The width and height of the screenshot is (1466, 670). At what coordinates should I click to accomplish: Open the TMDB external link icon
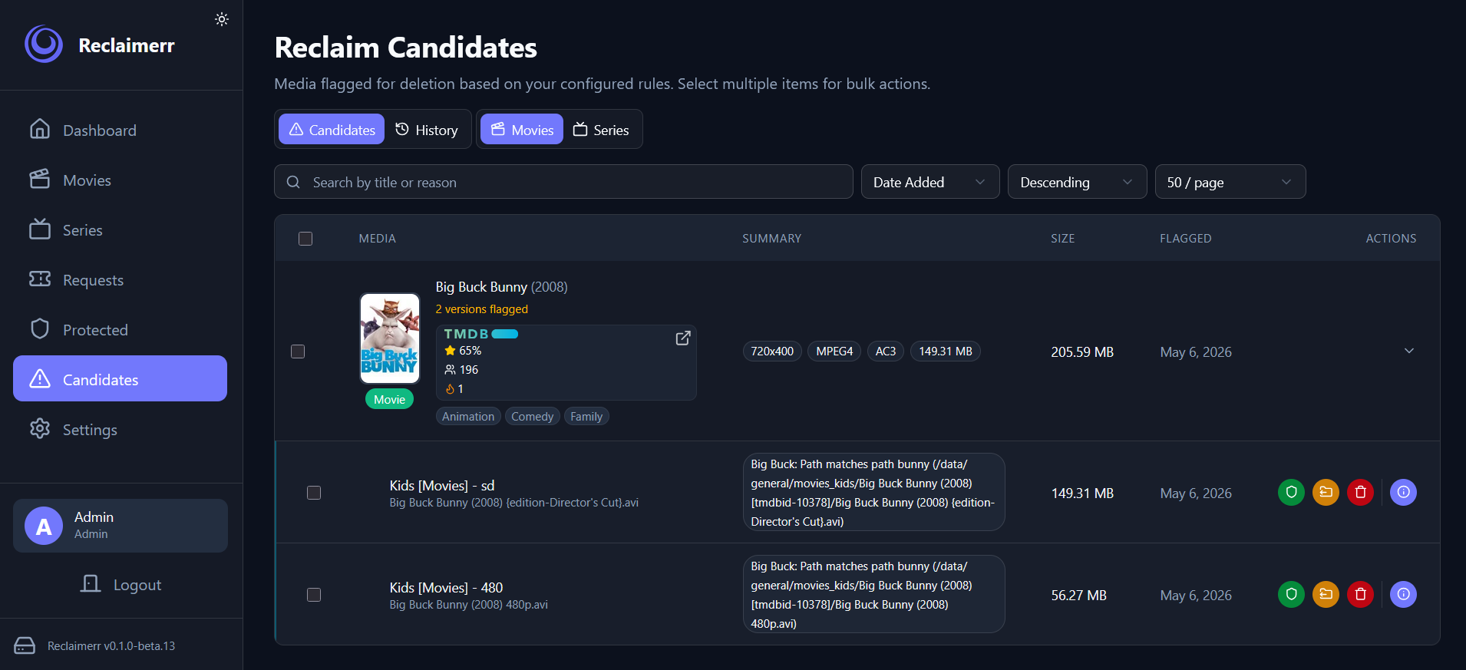(683, 338)
